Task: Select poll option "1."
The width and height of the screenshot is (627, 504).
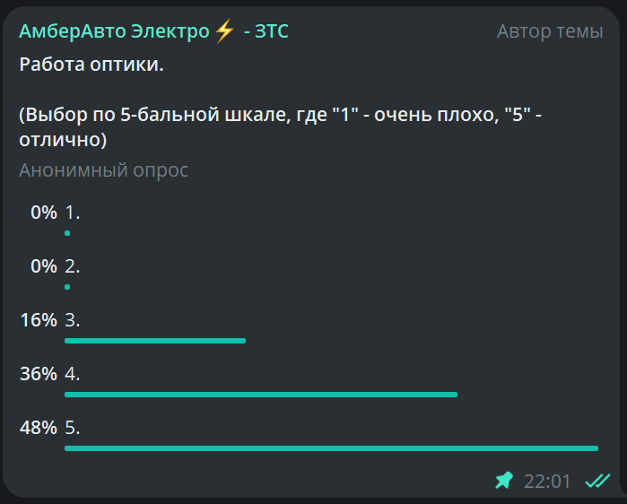Action: pyautogui.click(x=73, y=213)
